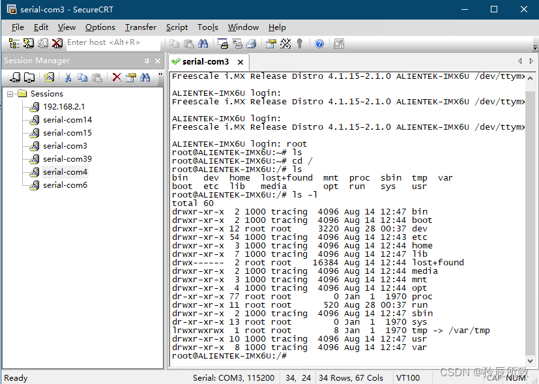Screen dimensions: 539x384
Task: Open Quick Connect from the toolbar
Action: (29, 44)
